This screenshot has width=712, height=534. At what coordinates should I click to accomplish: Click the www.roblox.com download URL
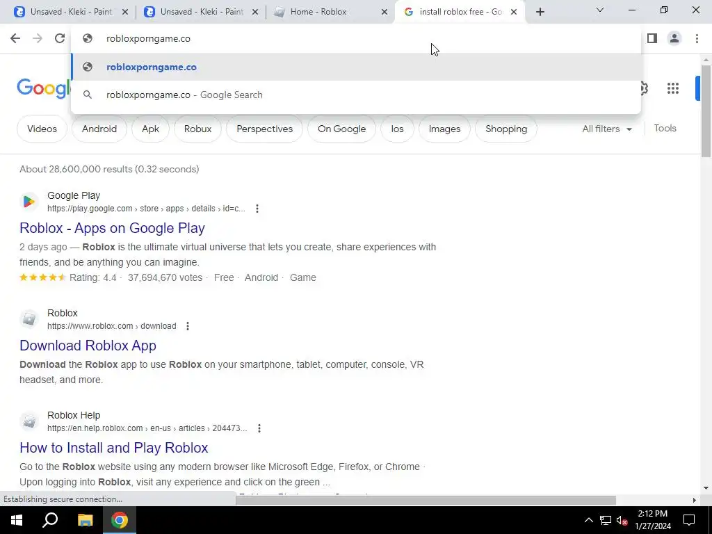[112, 326]
